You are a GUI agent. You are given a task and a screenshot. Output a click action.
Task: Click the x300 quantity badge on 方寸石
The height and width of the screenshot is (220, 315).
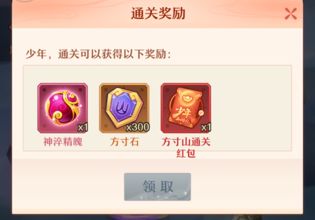click(x=138, y=127)
